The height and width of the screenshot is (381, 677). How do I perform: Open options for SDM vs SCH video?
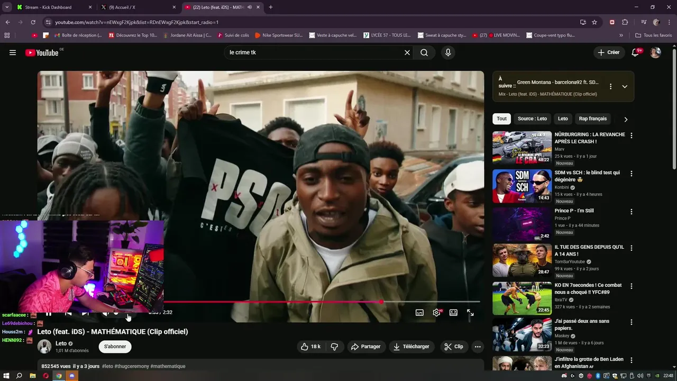pyautogui.click(x=631, y=174)
